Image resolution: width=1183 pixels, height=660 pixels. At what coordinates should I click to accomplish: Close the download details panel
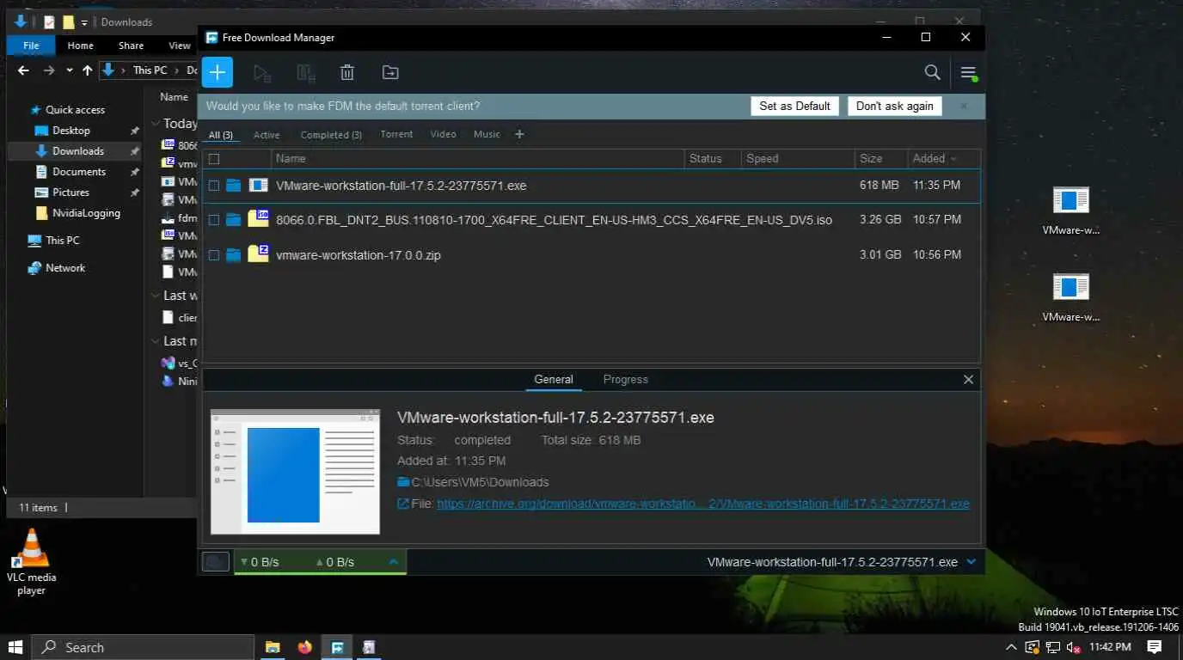point(968,380)
